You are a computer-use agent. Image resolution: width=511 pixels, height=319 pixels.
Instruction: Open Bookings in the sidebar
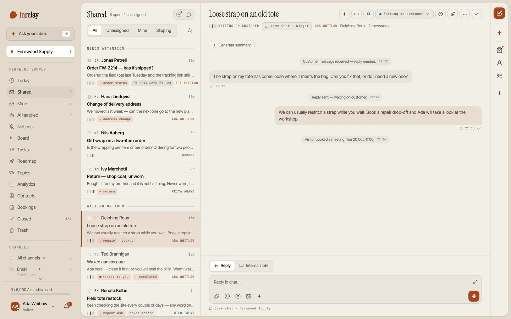(40, 207)
